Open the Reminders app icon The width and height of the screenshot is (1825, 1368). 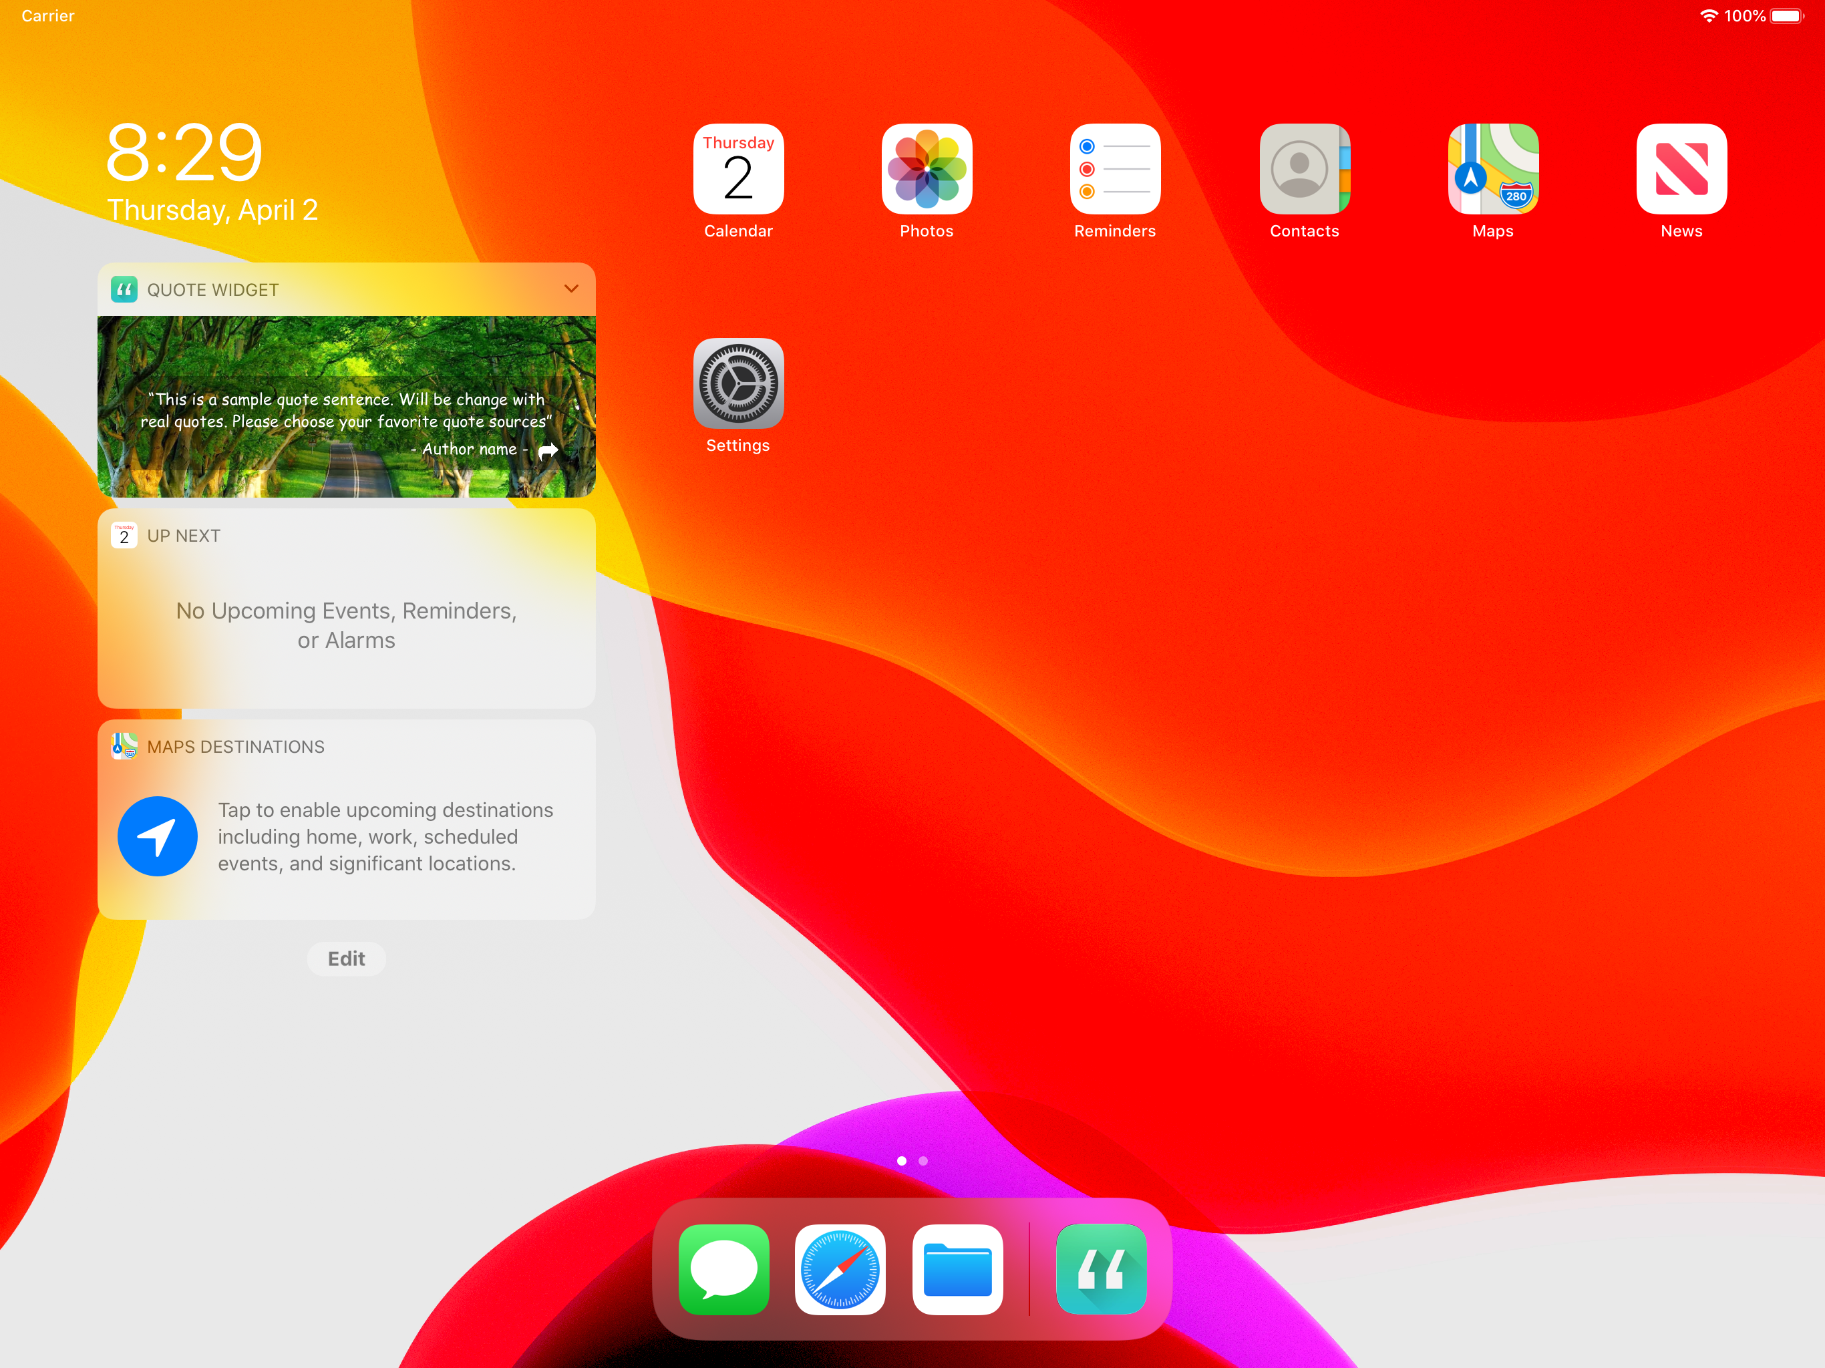[x=1115, y=169]
